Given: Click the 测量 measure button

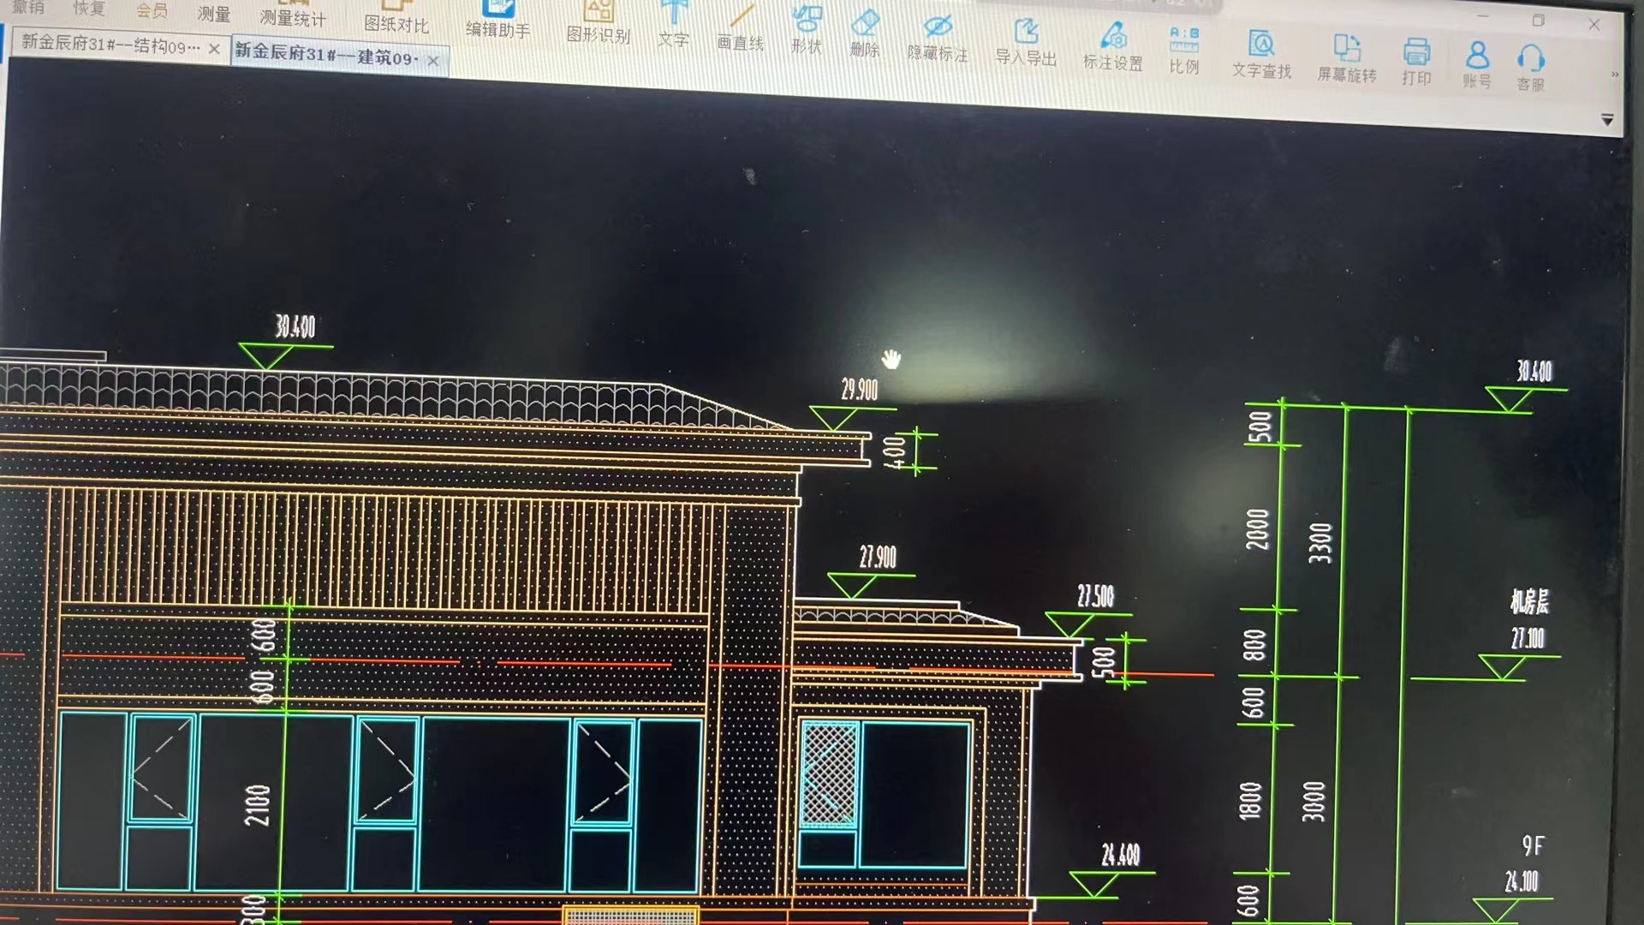Looking at the screenshot, I should 214,13.
